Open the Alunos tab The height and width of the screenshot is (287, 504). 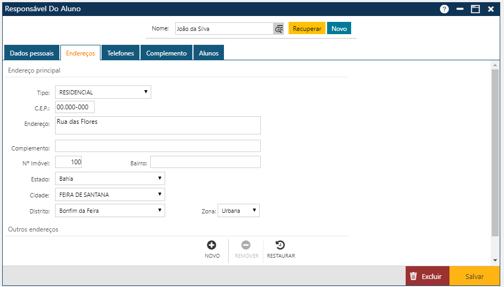(208, 53)
